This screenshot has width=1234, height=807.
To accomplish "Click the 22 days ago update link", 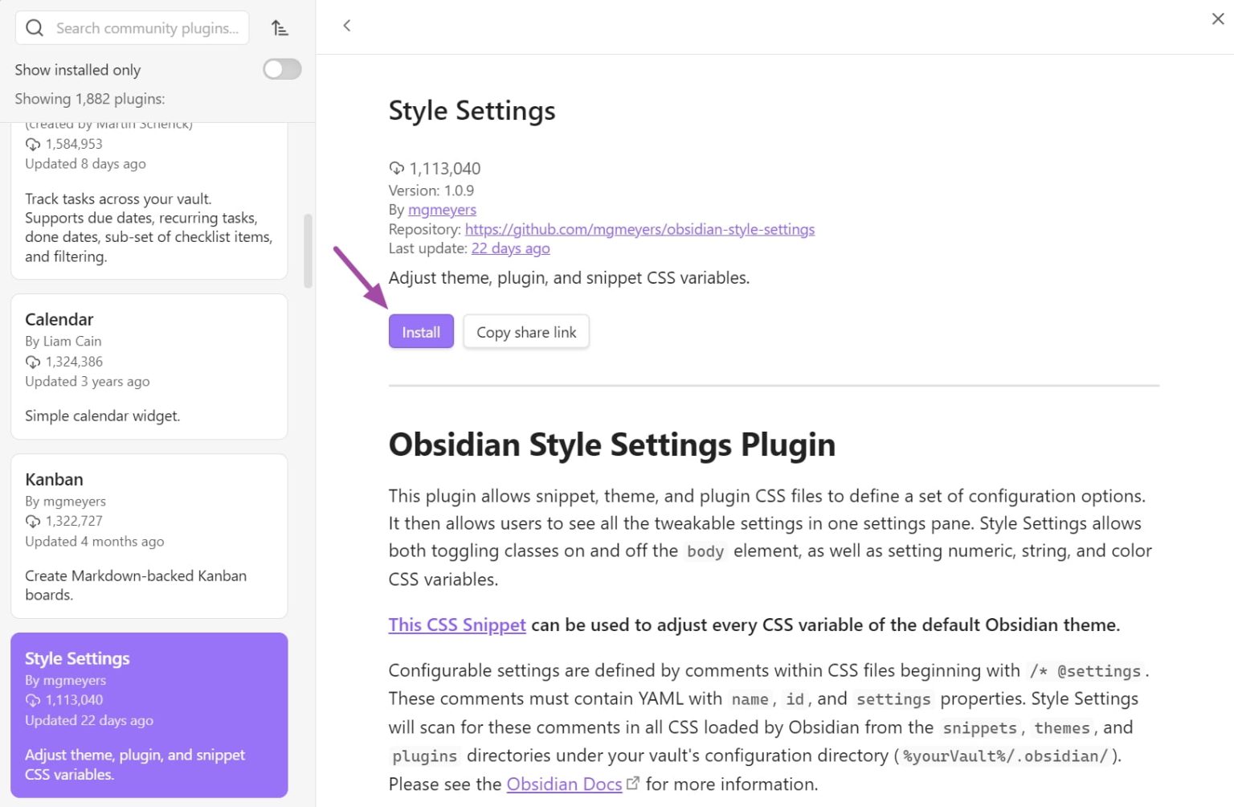I will (x=510, y=248).
